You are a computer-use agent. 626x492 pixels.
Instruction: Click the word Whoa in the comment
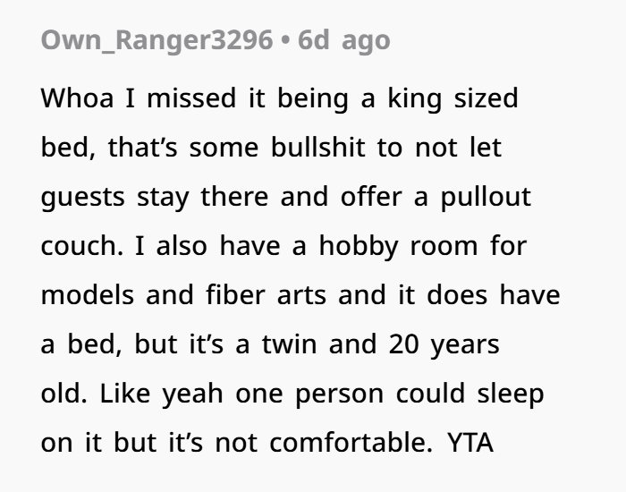tap(78, 98)
